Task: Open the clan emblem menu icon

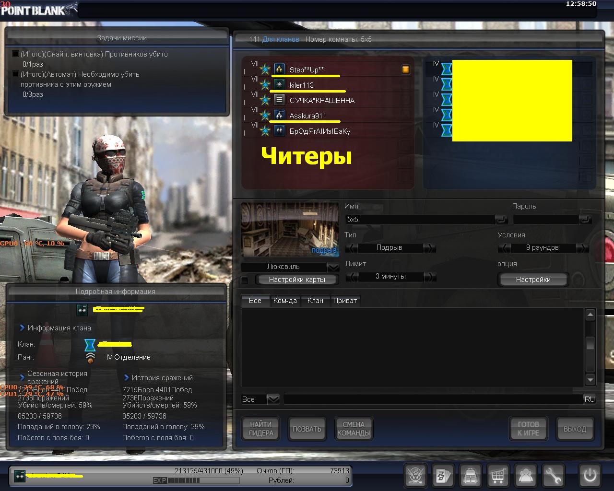Action: click(415, 476)
